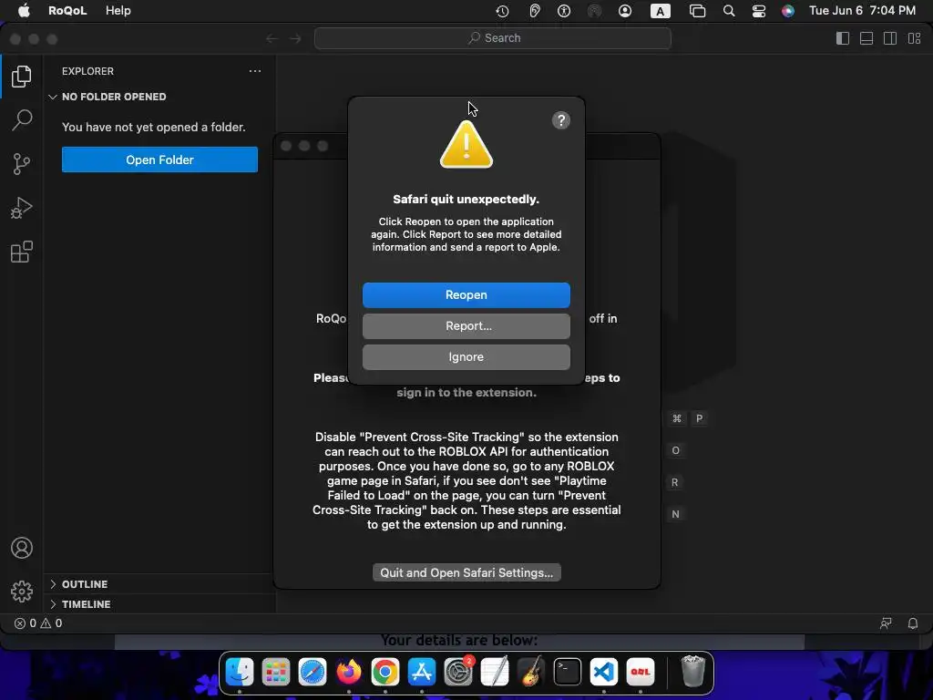Launch Firefox from the Dock

(349, 672)
